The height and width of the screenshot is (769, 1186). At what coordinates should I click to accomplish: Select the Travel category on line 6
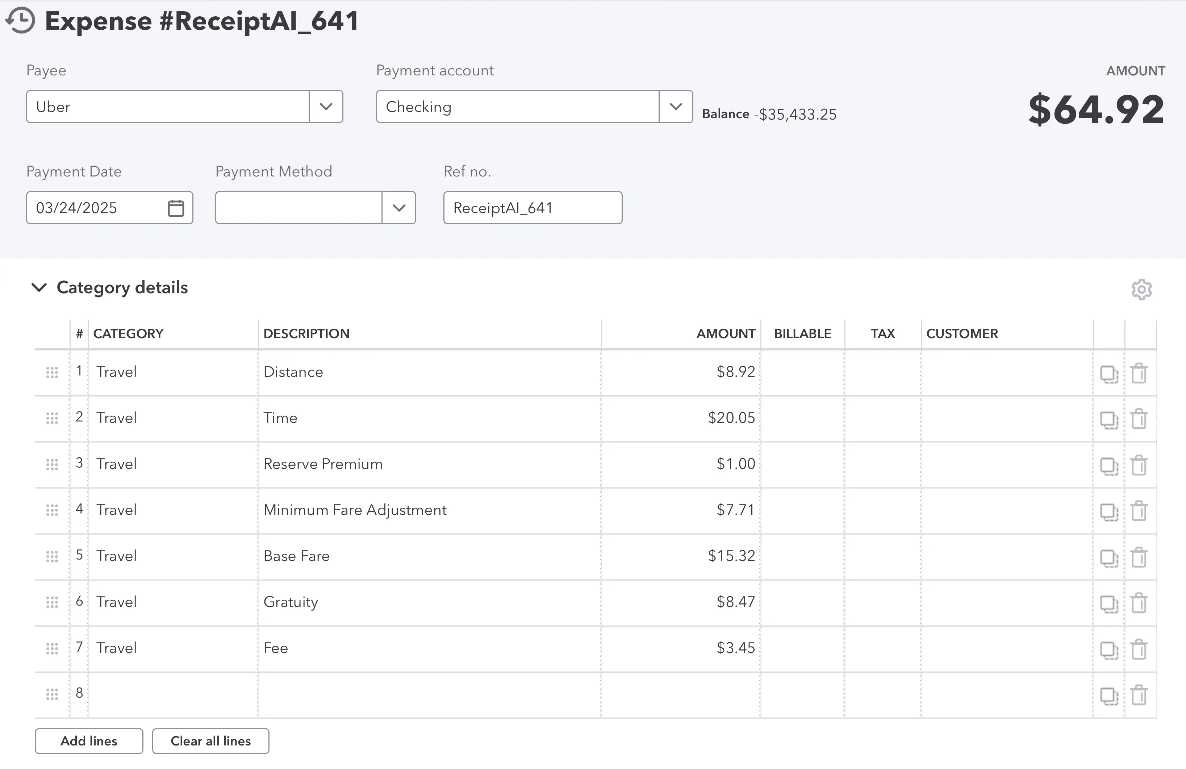174,603
